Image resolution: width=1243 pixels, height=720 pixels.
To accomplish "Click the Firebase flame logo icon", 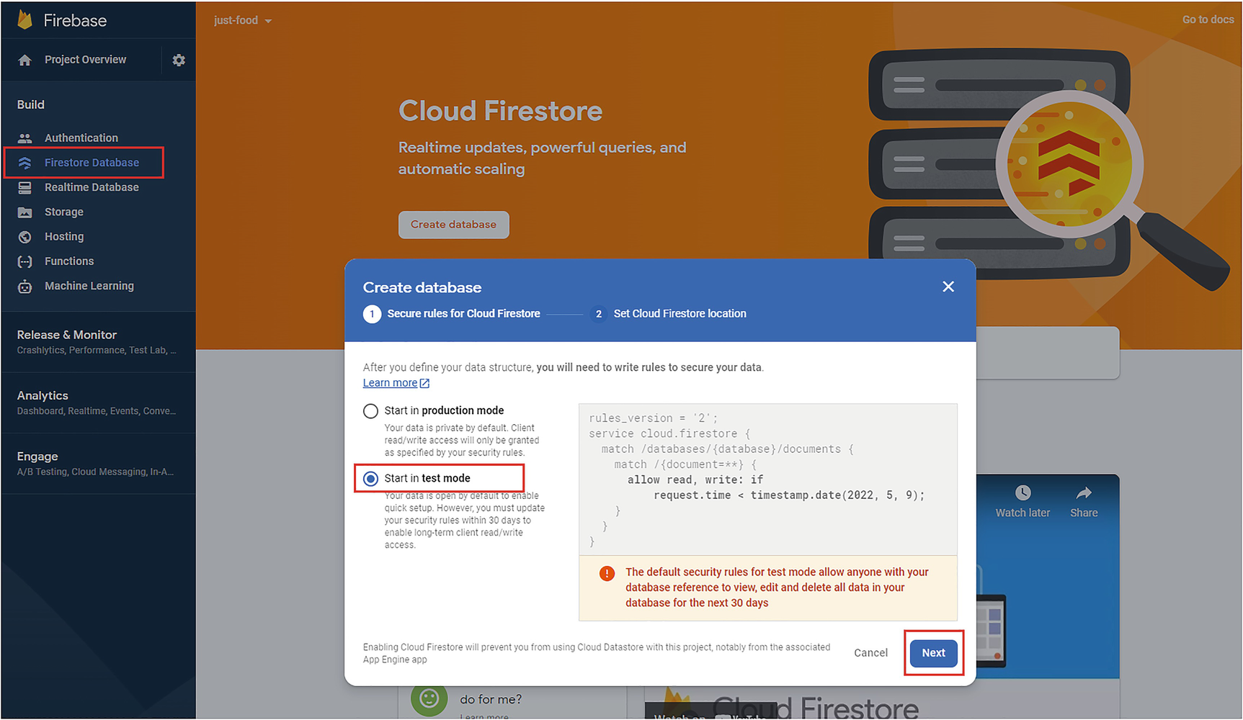I will point(25,20).
